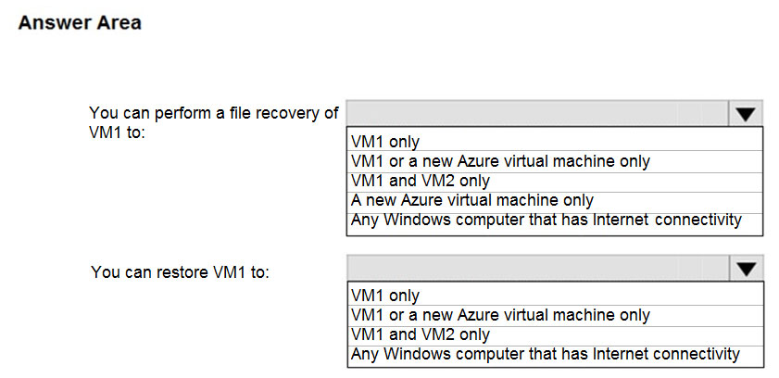
Task: Select 'A new Azure virtual machine only' option
Action: pyautogui.click(x=472, y=200)
